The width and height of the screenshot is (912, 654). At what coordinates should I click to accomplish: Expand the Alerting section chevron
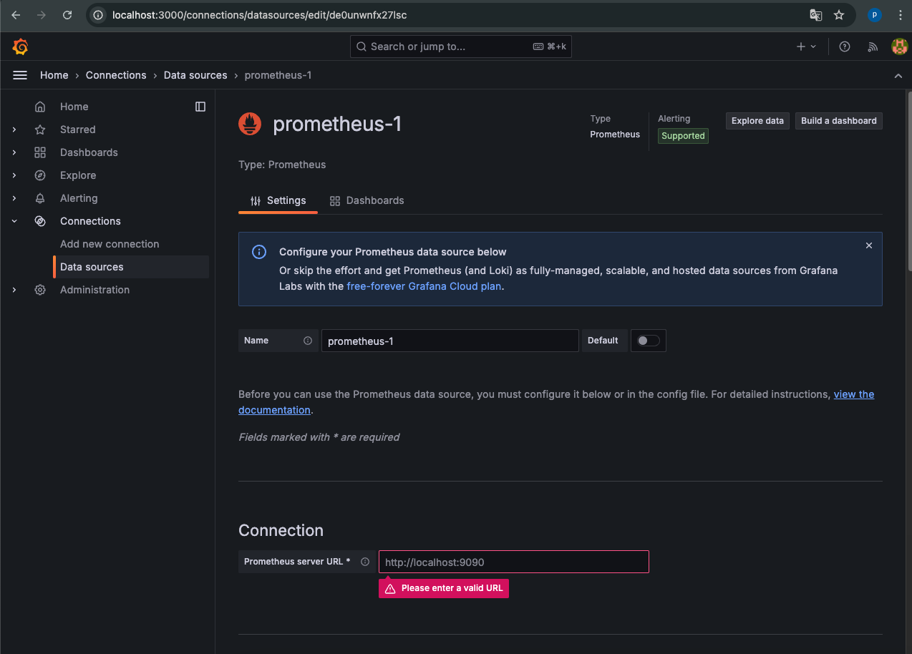click(x=14, y=198)
